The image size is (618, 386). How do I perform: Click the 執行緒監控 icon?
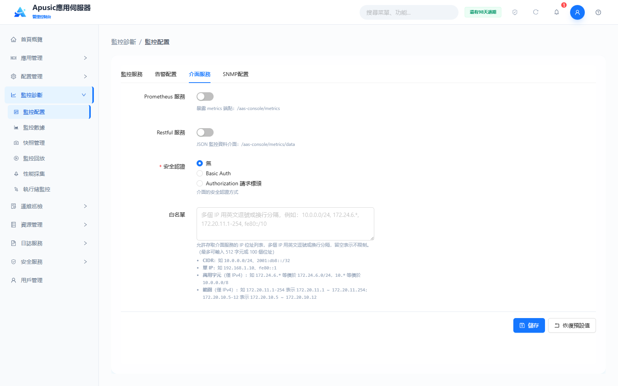click(16, 189)
